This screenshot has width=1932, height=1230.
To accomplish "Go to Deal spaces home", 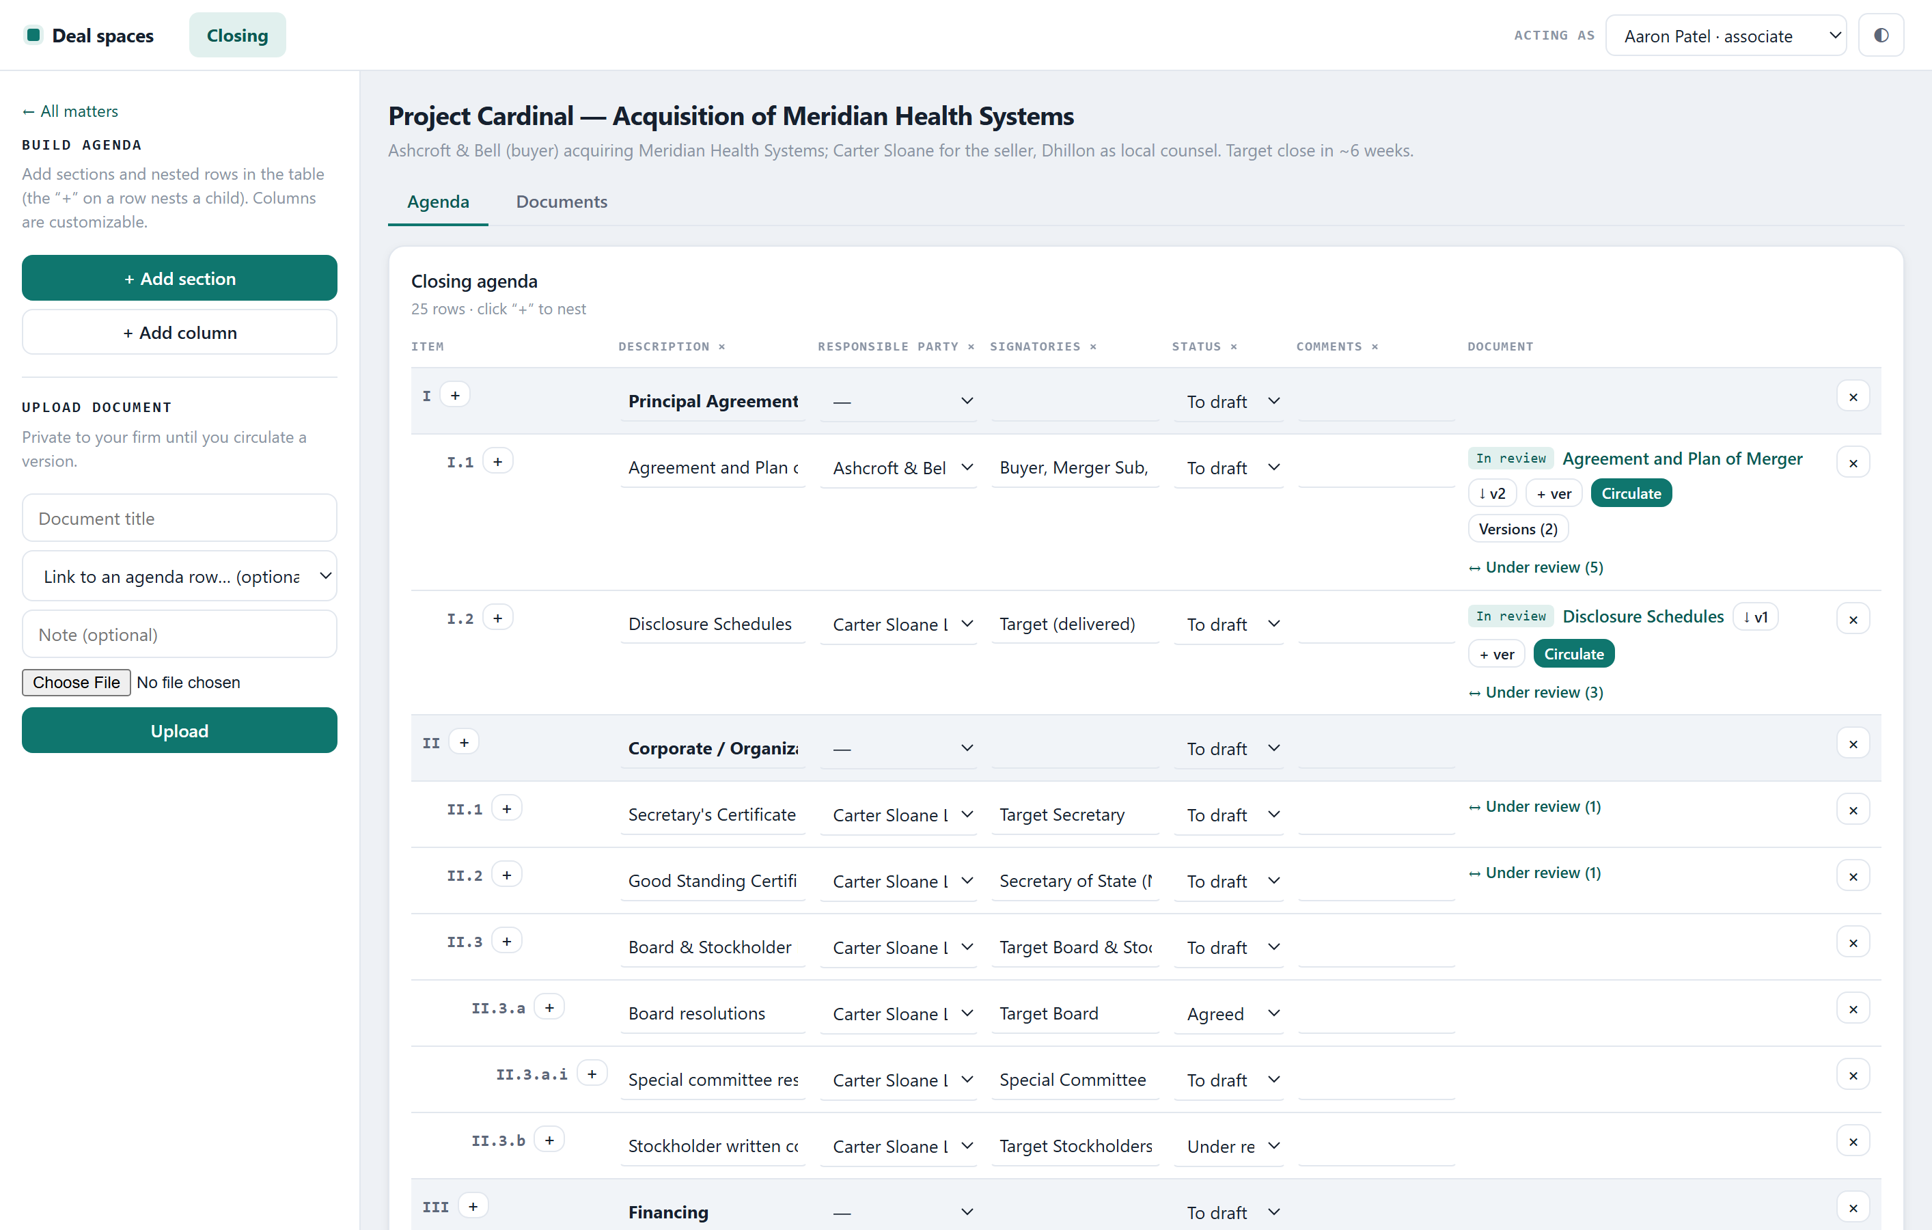I will 90,36.
